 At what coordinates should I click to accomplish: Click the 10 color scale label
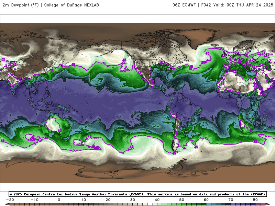(x=84, y=200)
